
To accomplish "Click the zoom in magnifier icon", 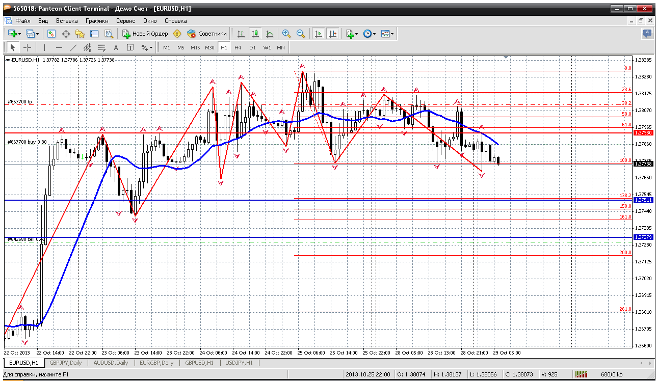I will point(286,34).
